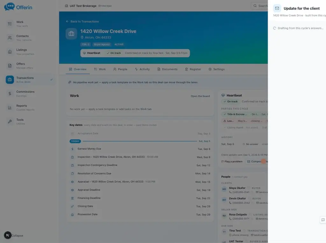The width and height of the screenshot is (326, 243).
Task: Click the Inspection Contingency Deadline row
Action: pyautogui.click(x=140, y=165)
